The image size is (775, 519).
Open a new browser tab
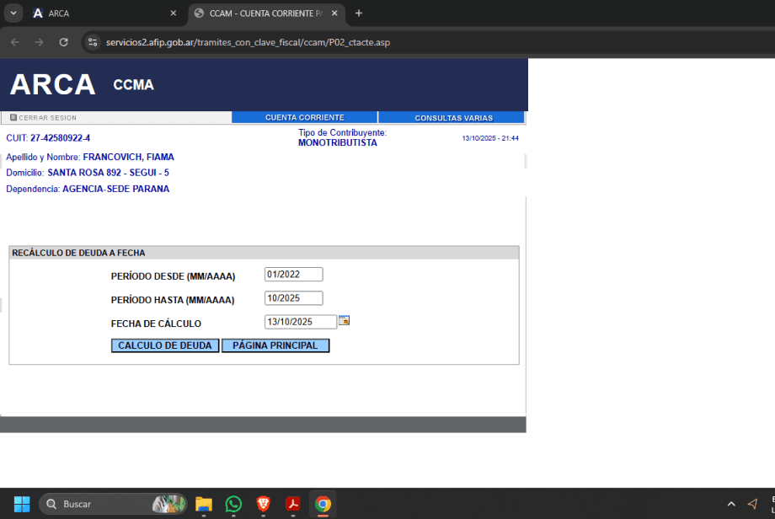(359, 13)
